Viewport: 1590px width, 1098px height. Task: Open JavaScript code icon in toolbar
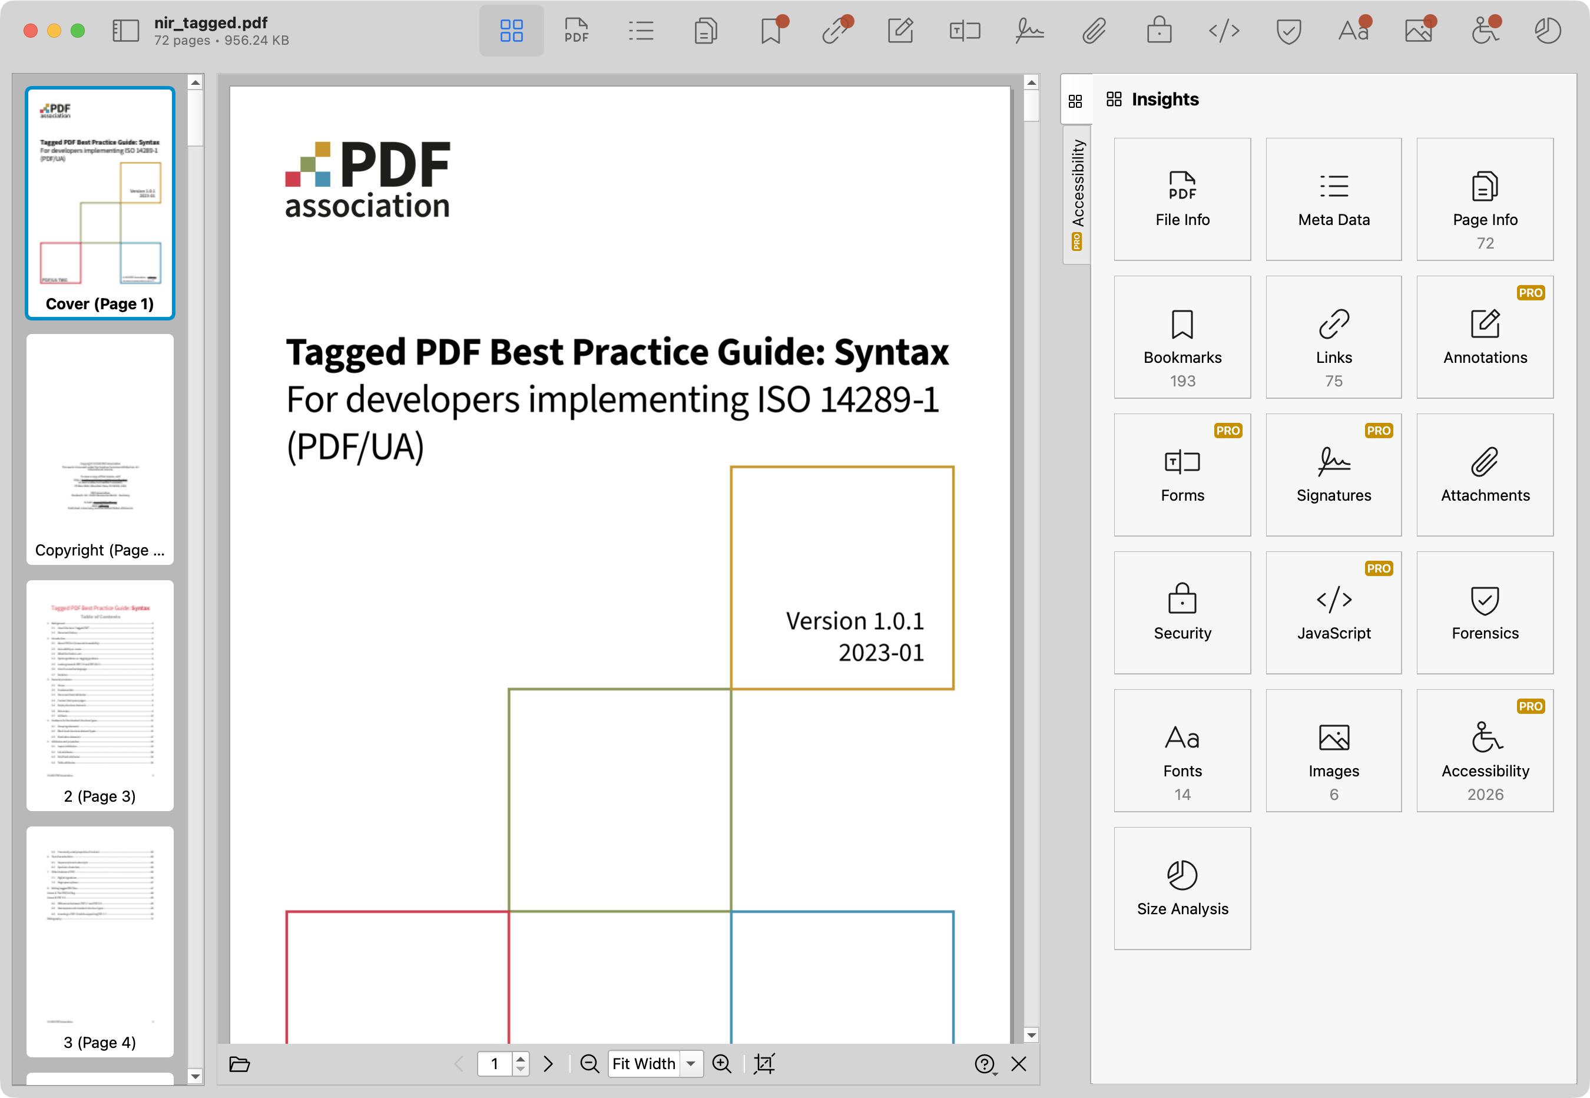1224,31
